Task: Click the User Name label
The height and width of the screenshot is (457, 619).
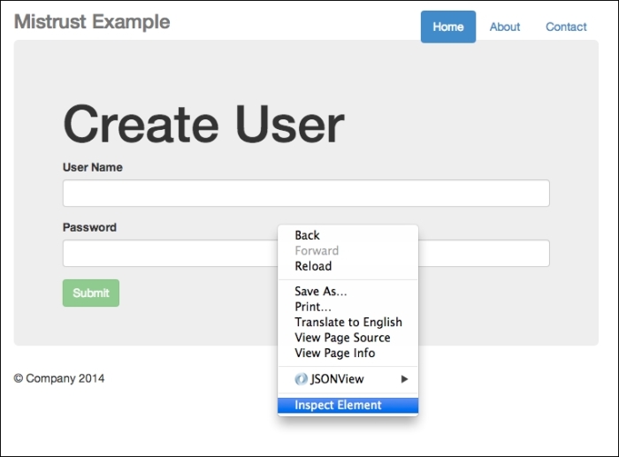Action: pos(93,167)
